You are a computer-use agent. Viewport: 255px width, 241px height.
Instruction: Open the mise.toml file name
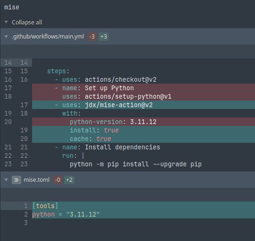click(x=36, y=180)
